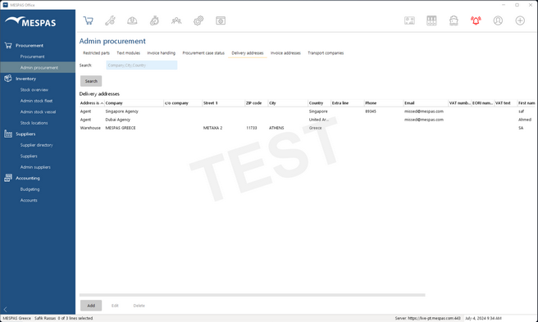The width and height of the screenshot is (538, 322).
Task: Open the gears settings module icon
Action: pyautogui.click(x=198, y=21)
